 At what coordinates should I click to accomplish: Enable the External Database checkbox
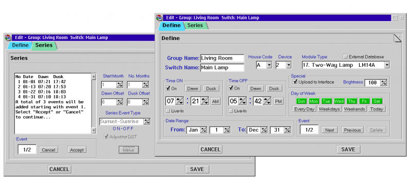(x=345, y=56)
